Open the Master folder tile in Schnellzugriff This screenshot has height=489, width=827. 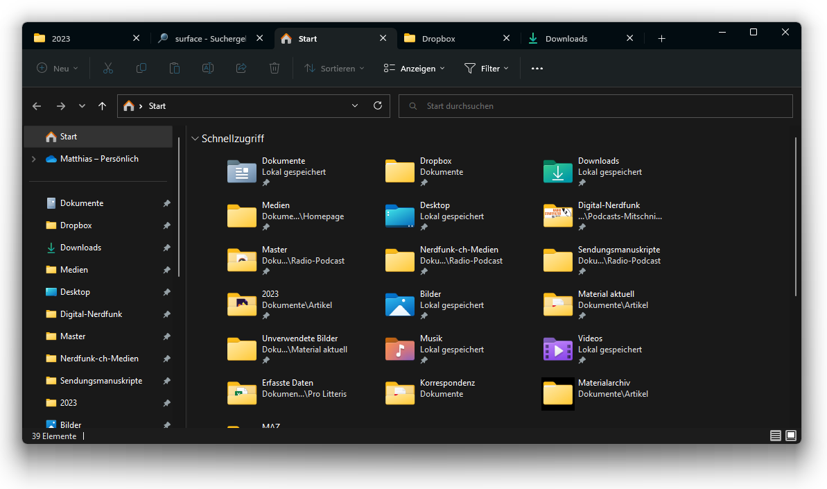click(x=286, y=260)
